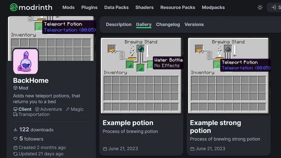Switch to the Changelog tab
The width and height of the screenshot is (281, 158).
pyautogui.click(x=168, y=24)
